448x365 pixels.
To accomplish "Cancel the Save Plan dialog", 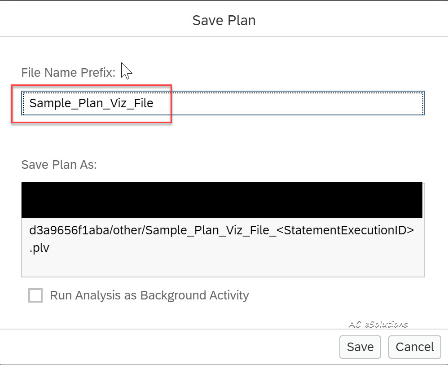I will pyautogui.click(x=414, y=347).
